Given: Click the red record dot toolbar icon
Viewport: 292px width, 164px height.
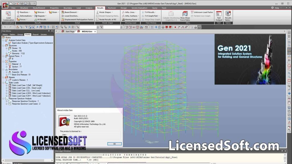Looking at the screenshot, I should (x=175, y=27).
